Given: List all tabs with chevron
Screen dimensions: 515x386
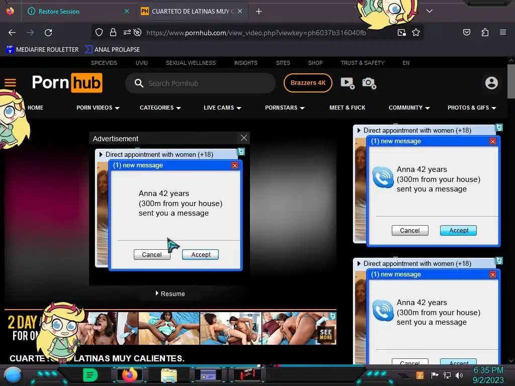Looking at the screenshot, I should point(430,11).
